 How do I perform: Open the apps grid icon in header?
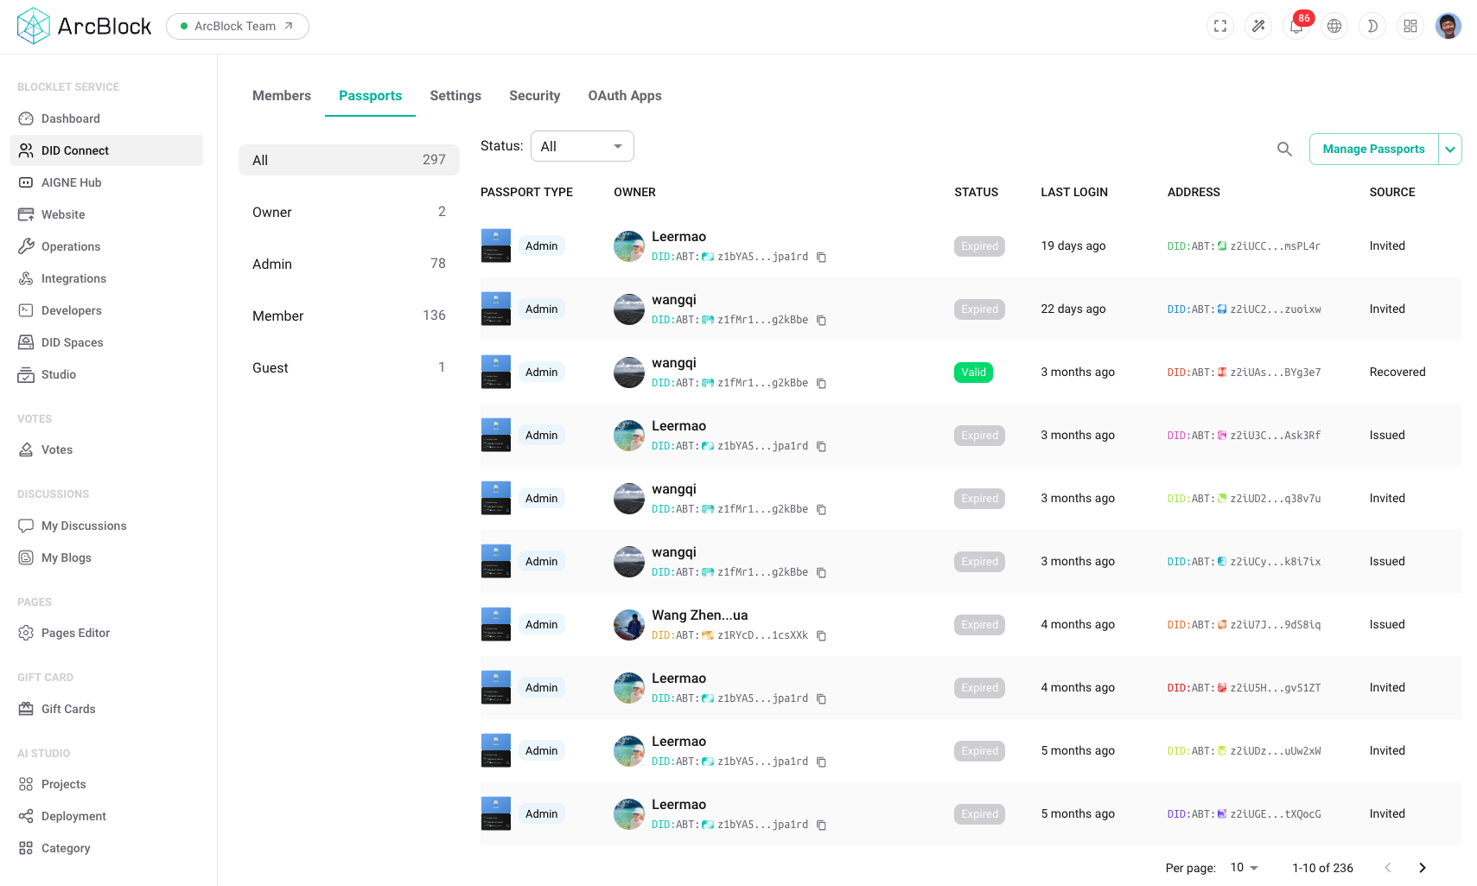[1410, 26]
